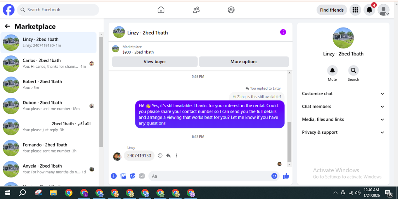Send a thumbs-up like

click(286, 176)
